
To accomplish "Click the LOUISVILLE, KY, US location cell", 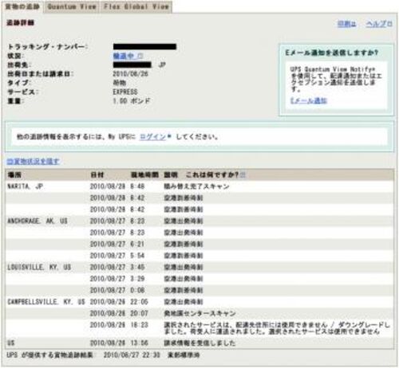I will (x=39, y=267).
